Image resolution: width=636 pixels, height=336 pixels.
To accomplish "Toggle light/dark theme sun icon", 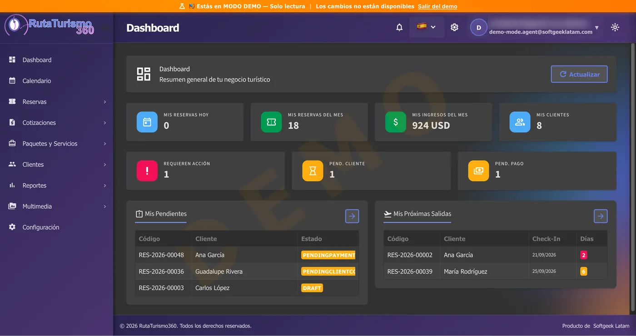I will click(615, 27).
